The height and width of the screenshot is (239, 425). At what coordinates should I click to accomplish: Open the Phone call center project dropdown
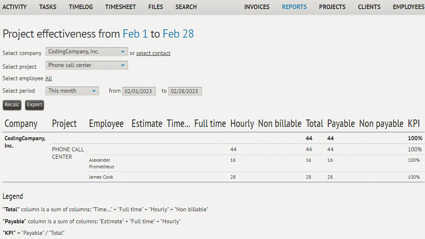87,65
